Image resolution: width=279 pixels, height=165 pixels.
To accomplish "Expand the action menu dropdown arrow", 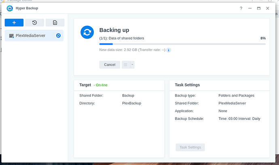I will (x=132, y=65).
